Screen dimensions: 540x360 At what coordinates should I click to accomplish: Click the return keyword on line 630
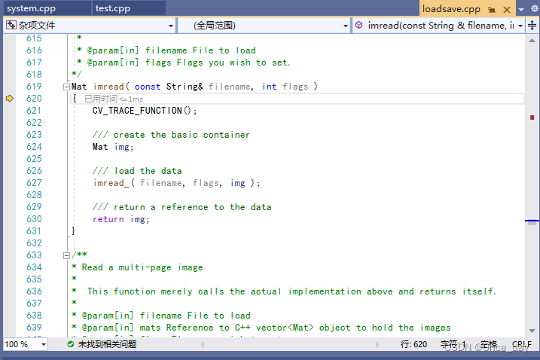point(108,219)
